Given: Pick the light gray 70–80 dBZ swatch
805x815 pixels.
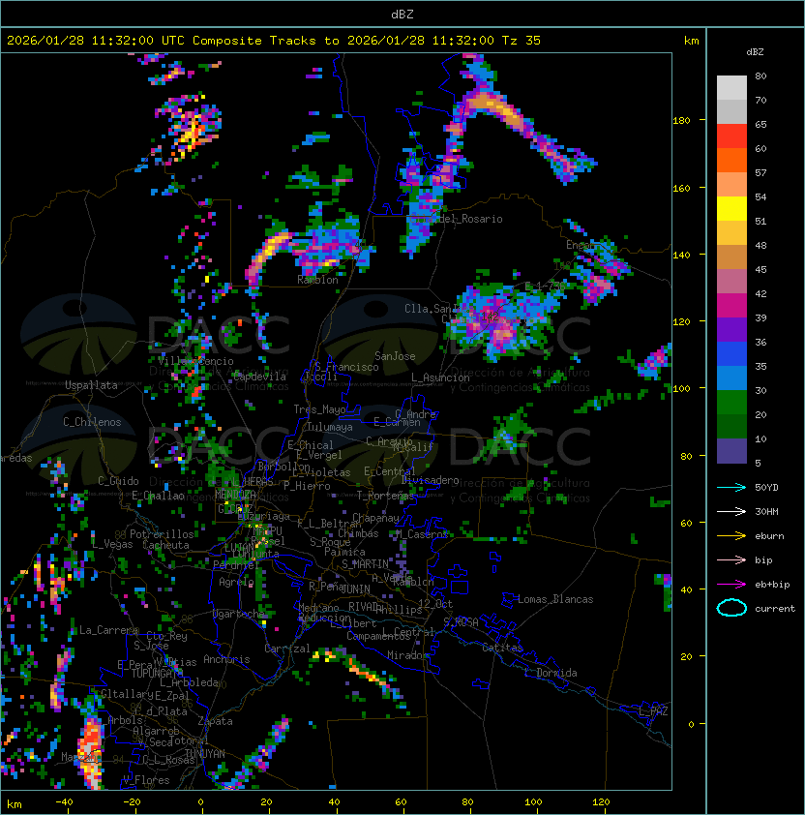Looking at the screenshot, I should point(731,88).
